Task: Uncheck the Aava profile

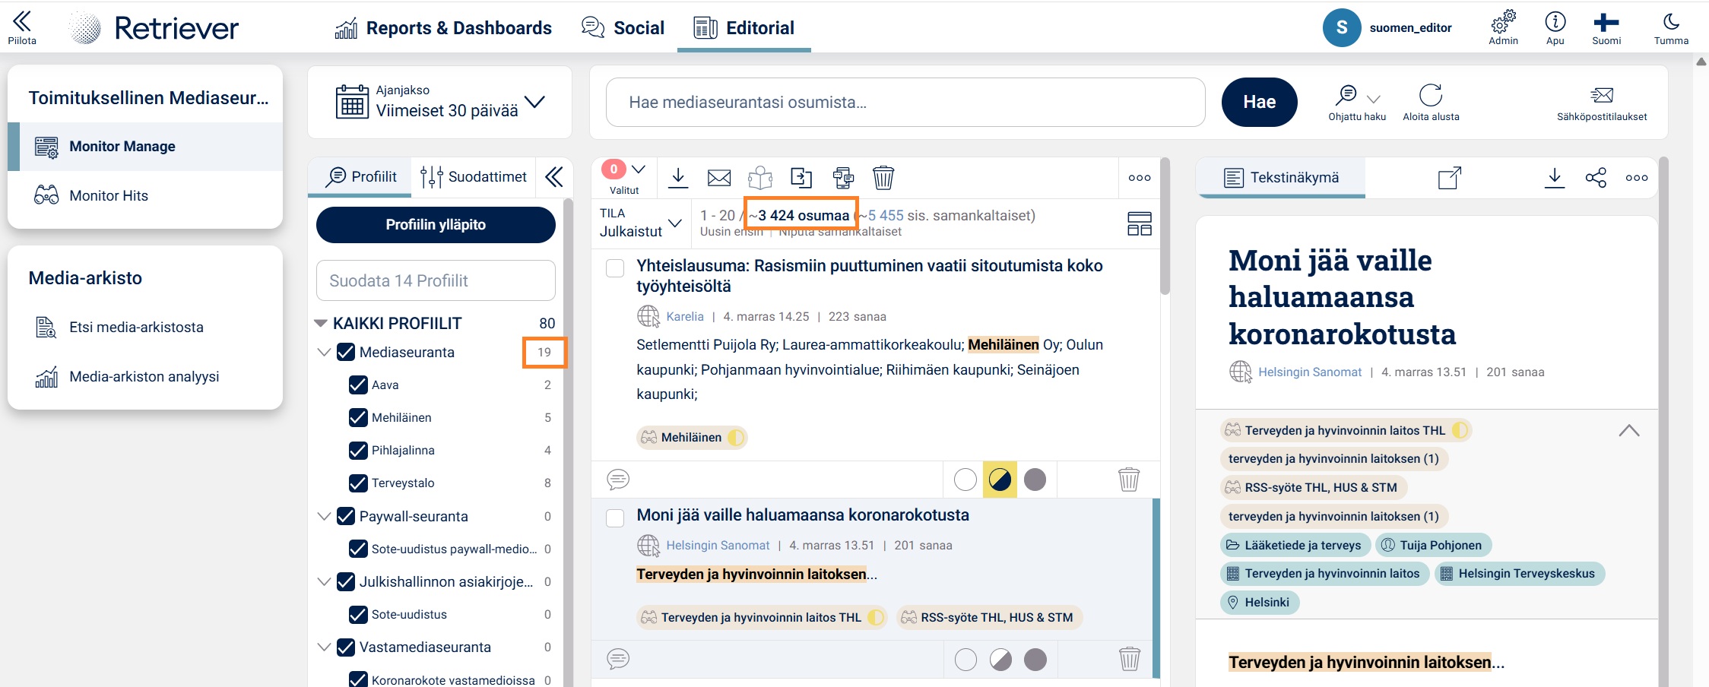Action: 358,385
